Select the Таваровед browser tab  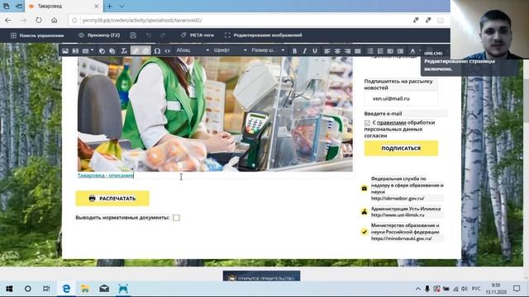[x=64, y=6]
